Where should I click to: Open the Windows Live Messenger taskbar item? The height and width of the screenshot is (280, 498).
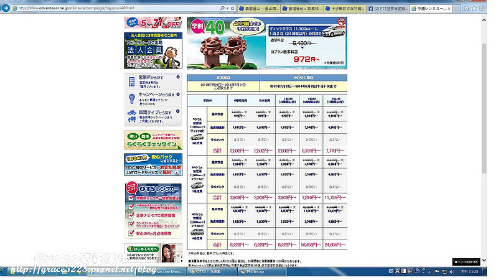tap(162, 272)
